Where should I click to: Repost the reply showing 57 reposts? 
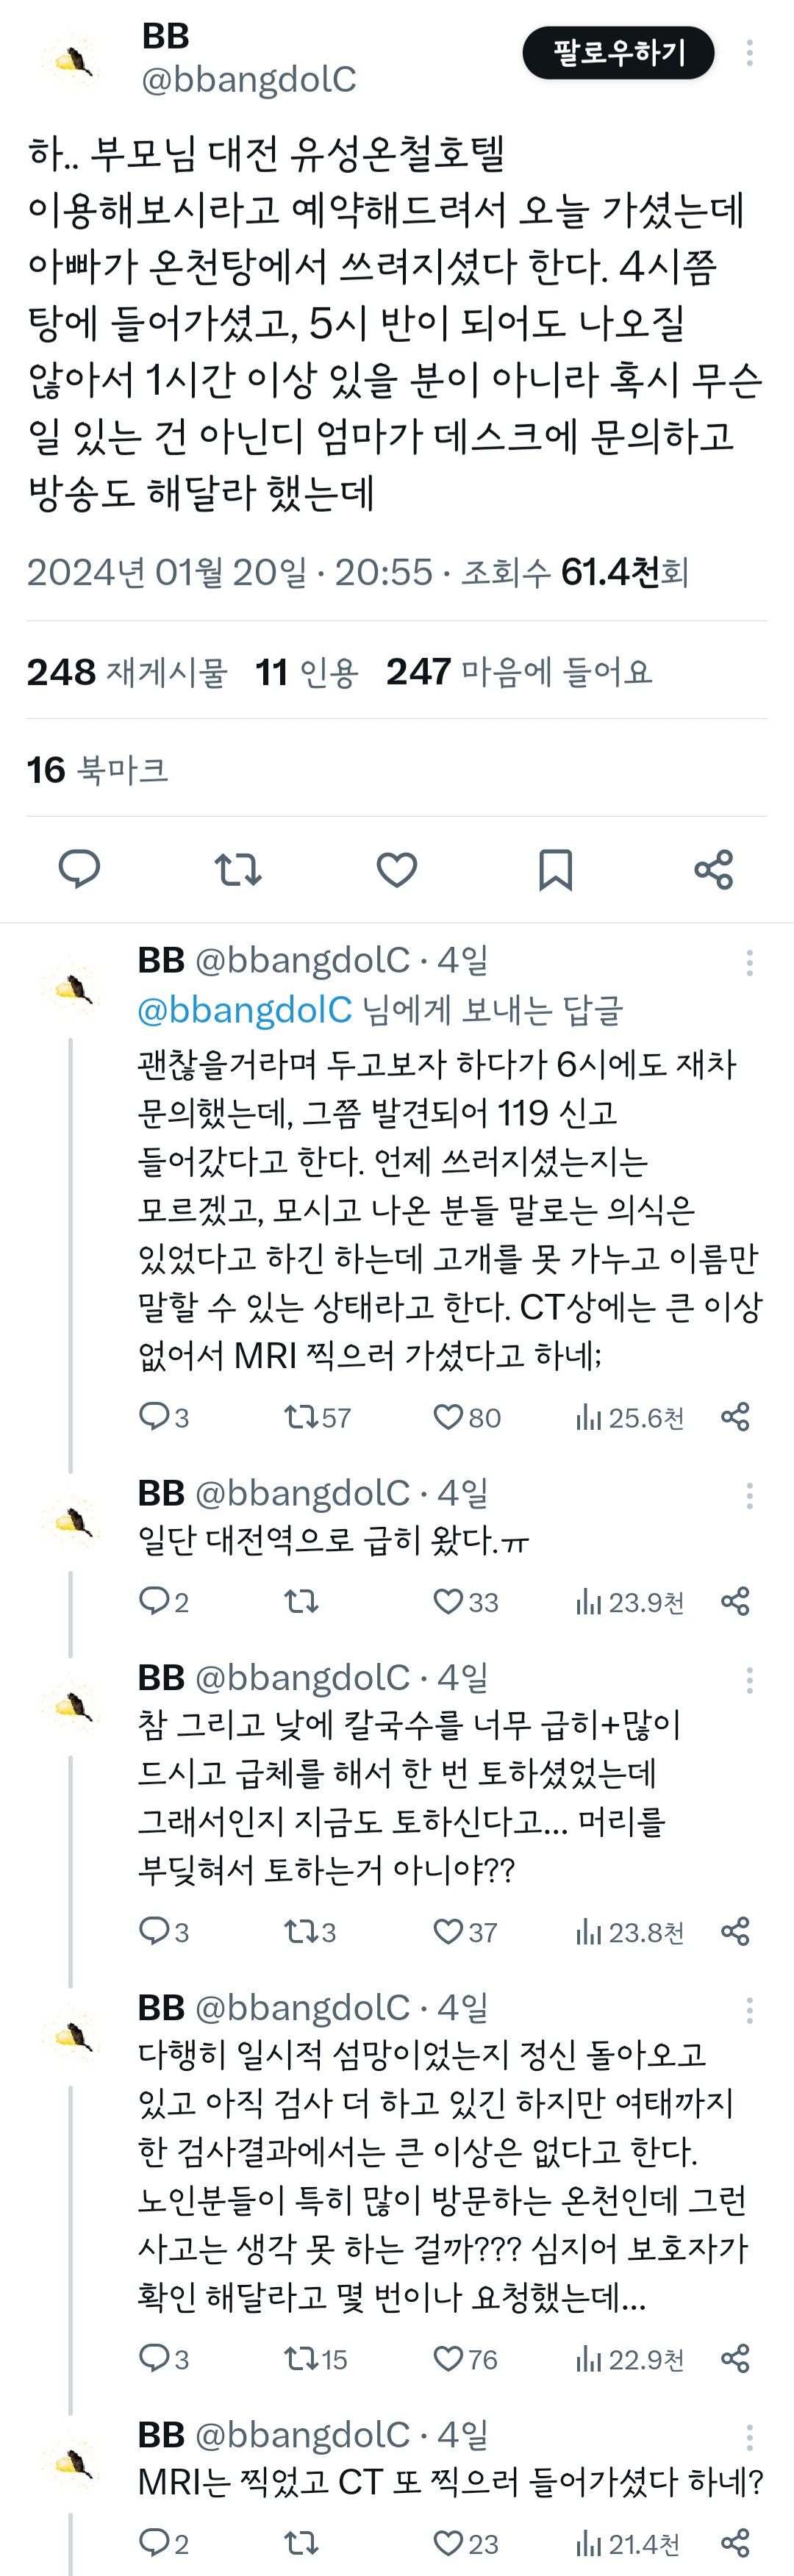tap(317, 1417)
